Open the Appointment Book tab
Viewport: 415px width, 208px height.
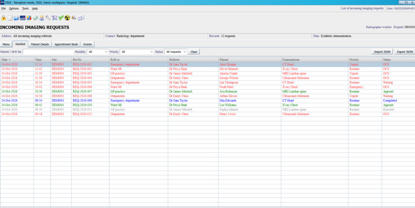pyautogui.click(x=66, y=44)
